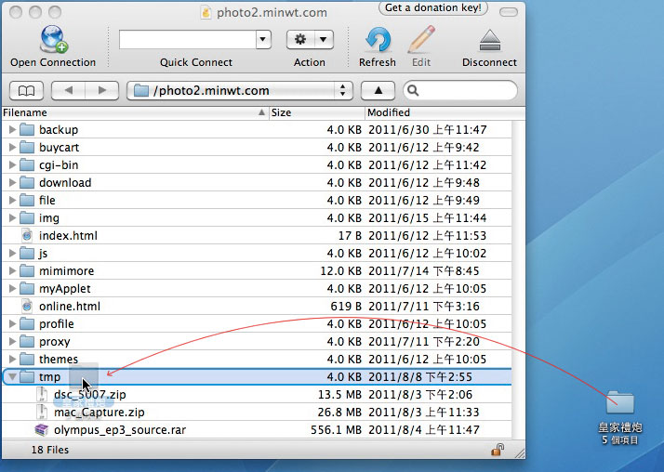Open the /photo2.minwt.com path dropdown
Screen dimensions: 664x472
pyautogui.click(x=240, y=90)
